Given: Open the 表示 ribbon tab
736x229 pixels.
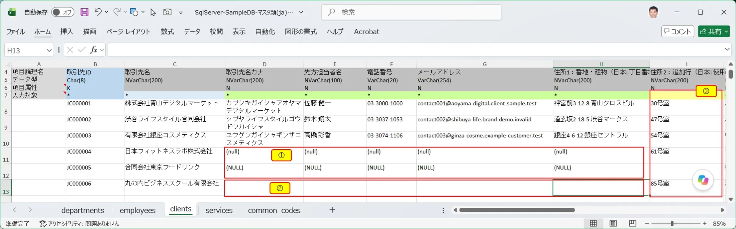Looking at the screenshot, I should click(x=239, y=32).
